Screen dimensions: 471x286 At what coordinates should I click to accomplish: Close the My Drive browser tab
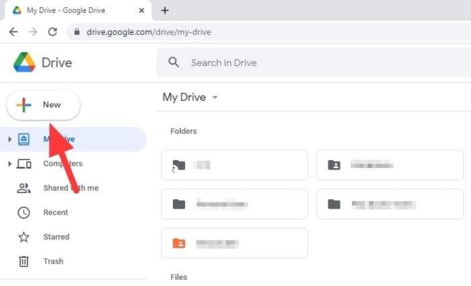(142, 11)
